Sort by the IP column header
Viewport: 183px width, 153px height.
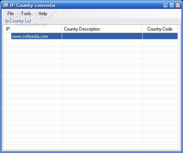pos(32,29)
